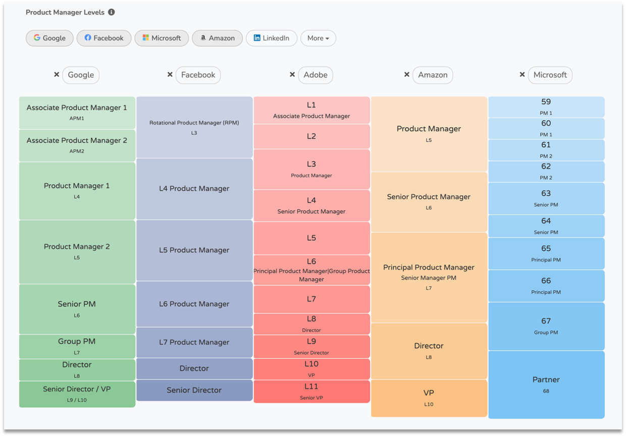Screen dimensions: 626x437
Task: Select Google Senior Director / VP block
Action: click(77, 394)
